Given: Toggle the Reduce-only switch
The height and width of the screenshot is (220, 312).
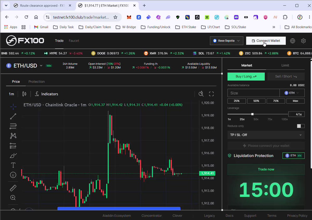Looking at the screenshot, I should 301,126.
